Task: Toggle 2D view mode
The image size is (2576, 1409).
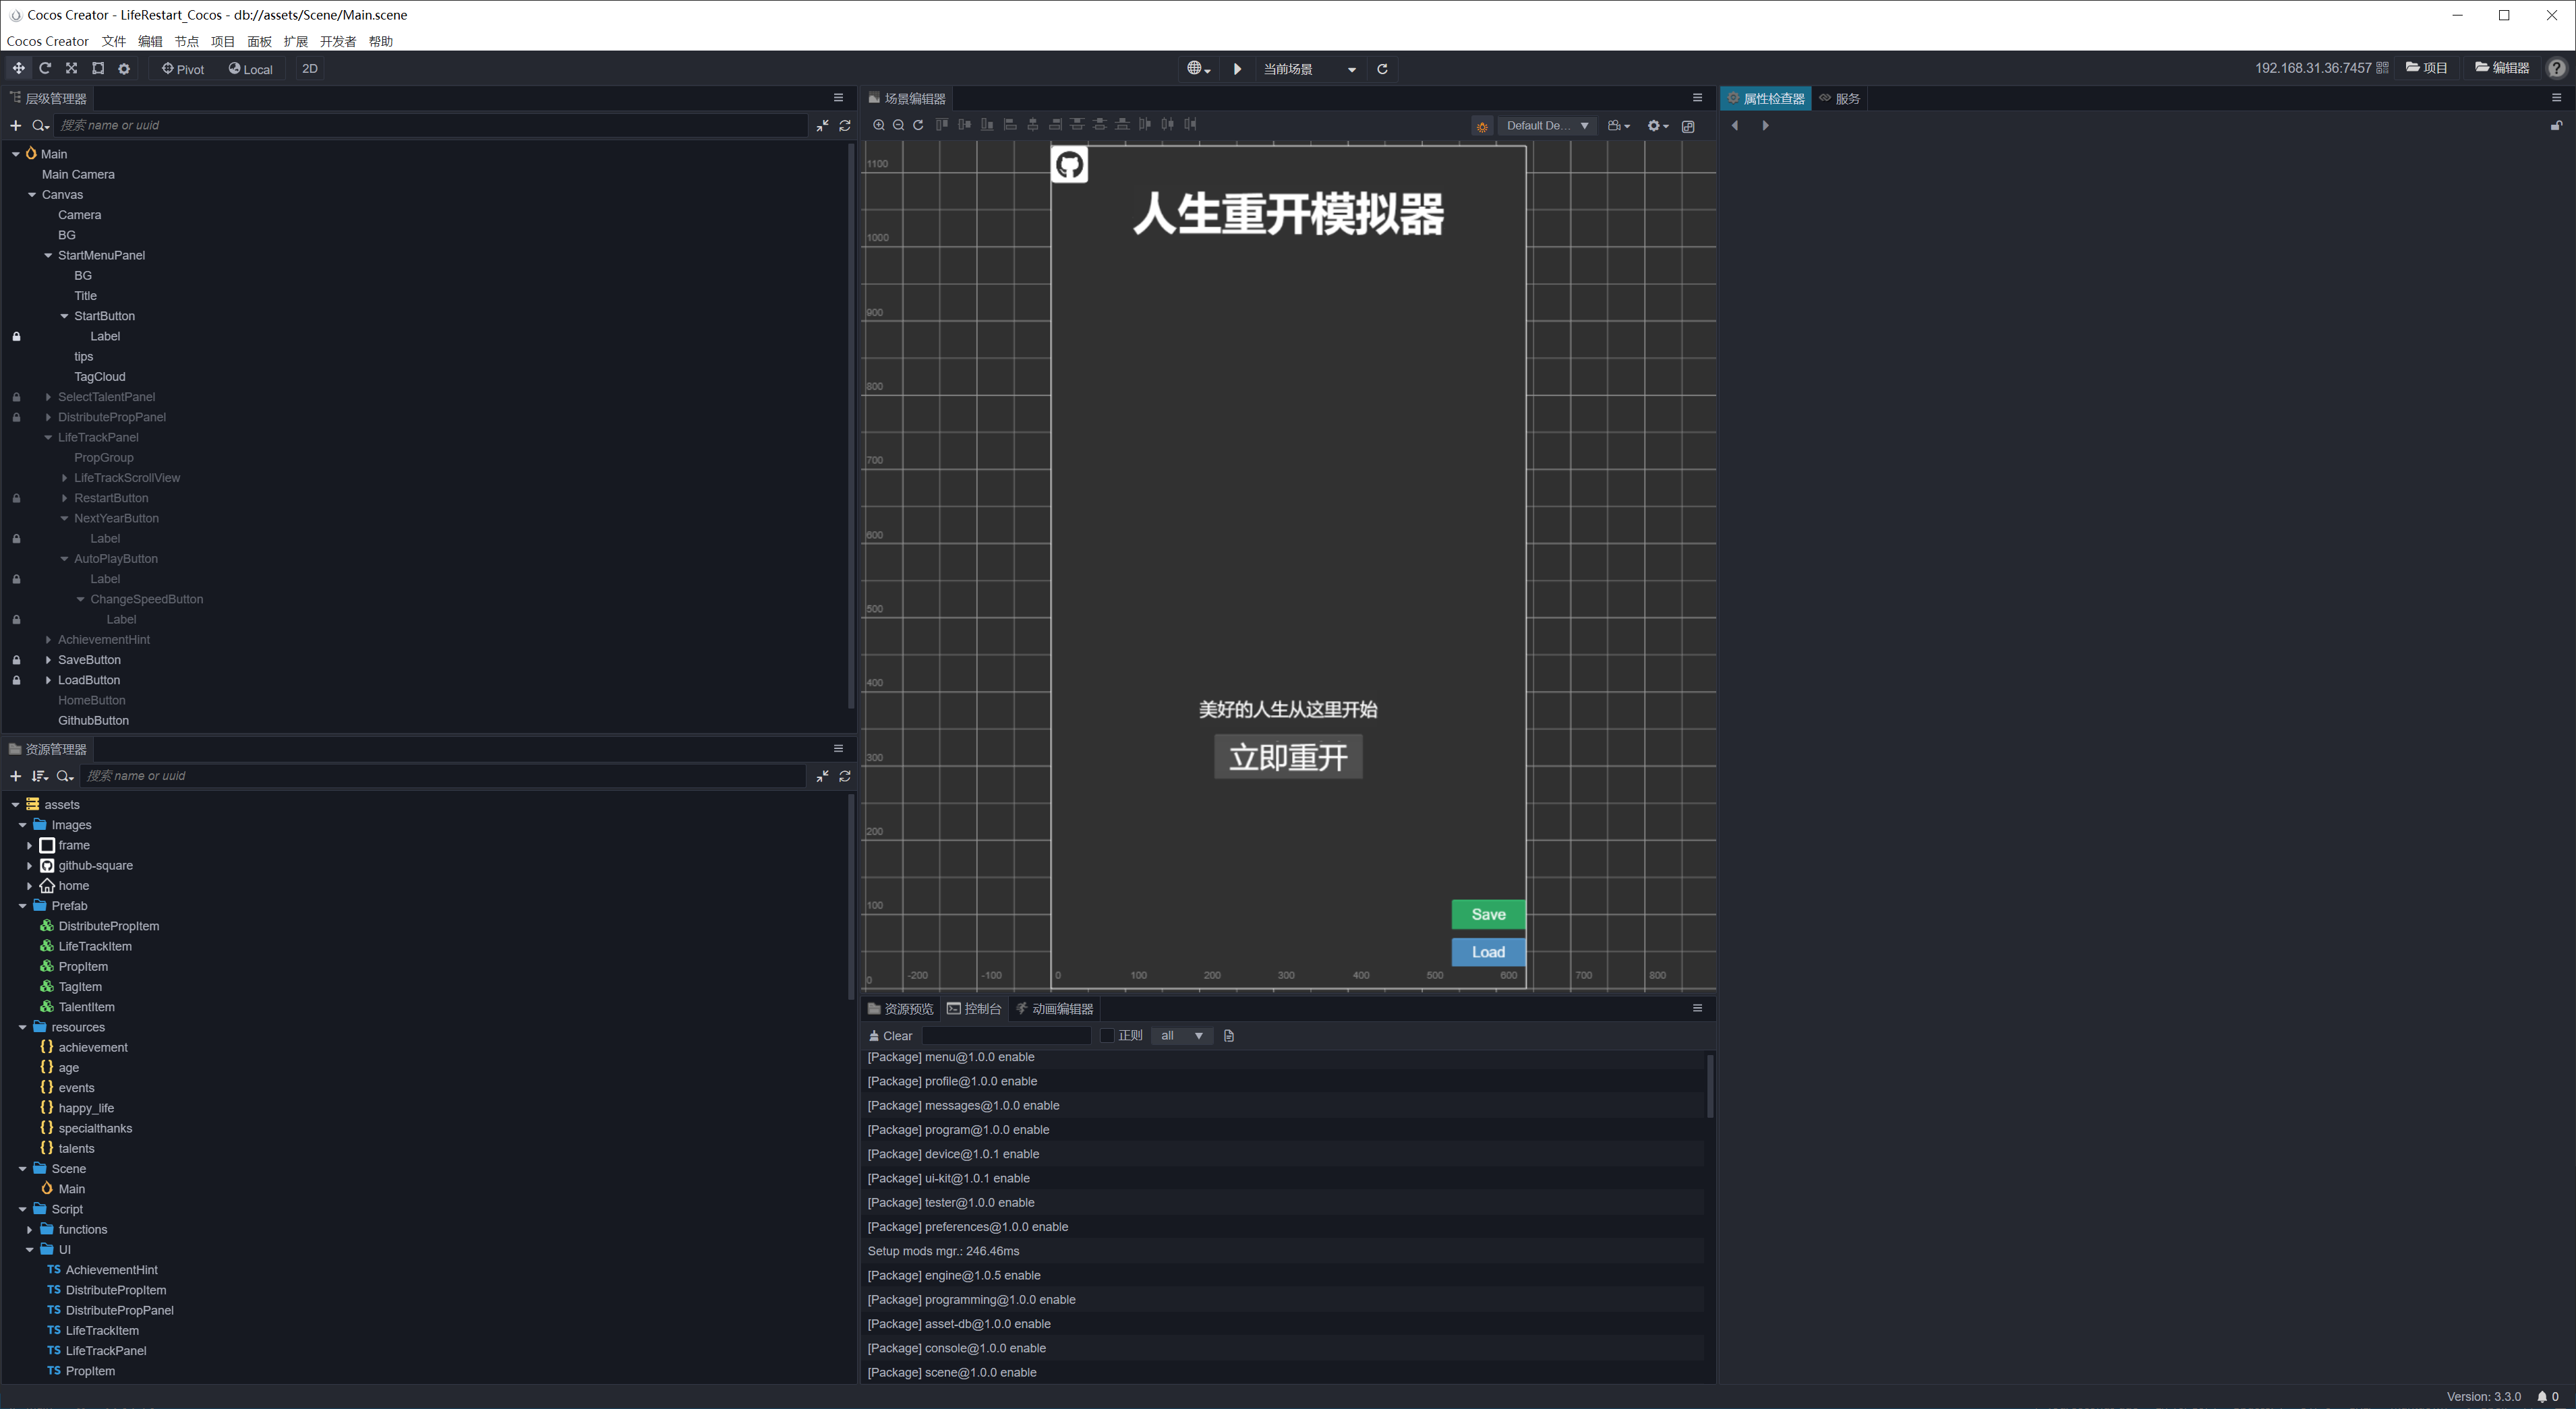Action: click(x=310, y=69)
